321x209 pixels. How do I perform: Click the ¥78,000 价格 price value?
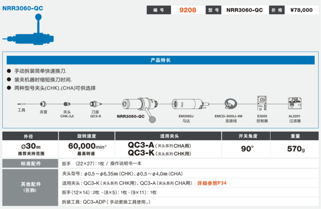point(302,10)
